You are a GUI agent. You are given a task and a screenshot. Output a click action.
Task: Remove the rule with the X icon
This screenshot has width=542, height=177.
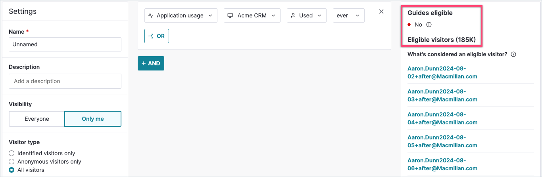pos(381,11)
